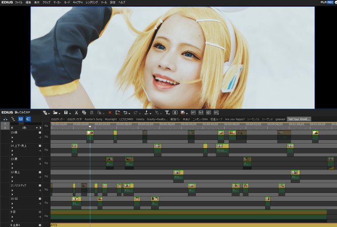Click the audio mixer toolbar icon
This screenshot has height=227, width=337.
[x=183, y=113]
